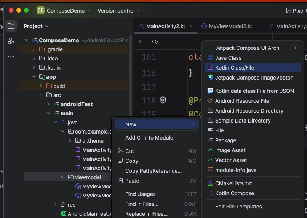
Task: Collapse the src folder
Action: 41,95
